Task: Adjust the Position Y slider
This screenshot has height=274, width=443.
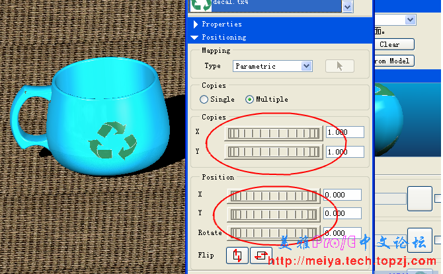Action: point(274,215)
